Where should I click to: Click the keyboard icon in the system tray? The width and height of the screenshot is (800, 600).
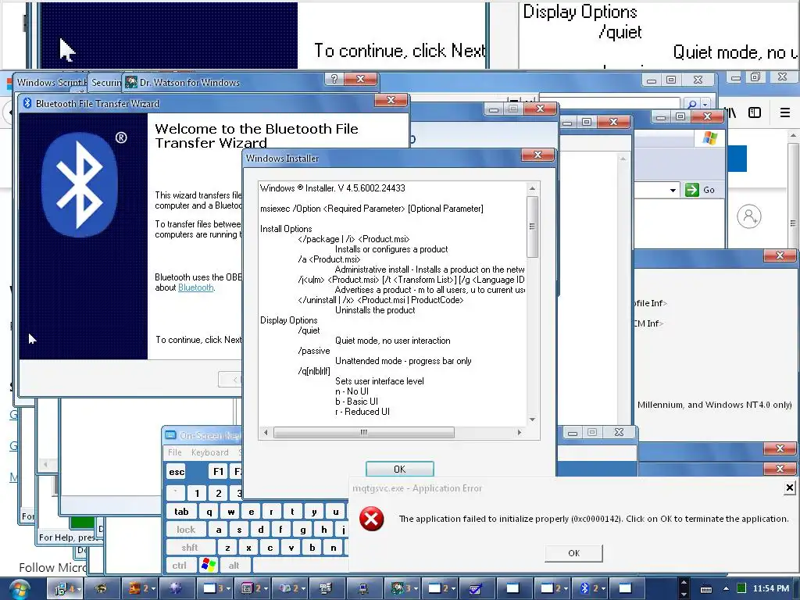coord(706,589)
